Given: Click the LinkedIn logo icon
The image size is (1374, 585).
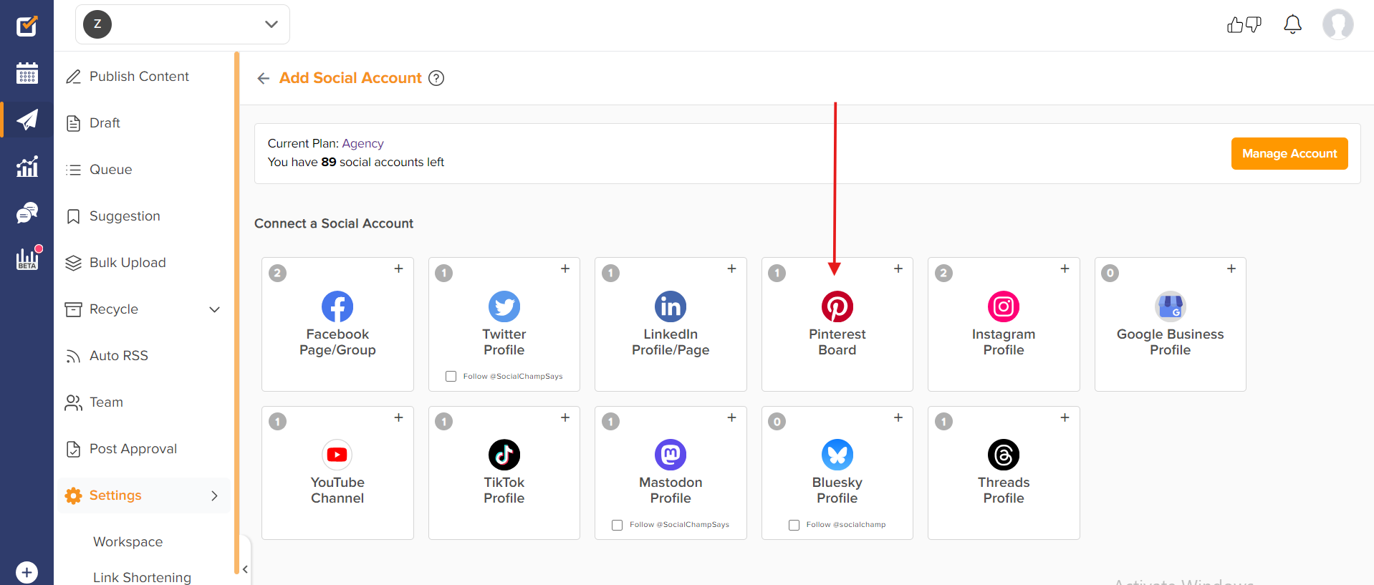Looking at the screenshot, I should pos(671,306).
